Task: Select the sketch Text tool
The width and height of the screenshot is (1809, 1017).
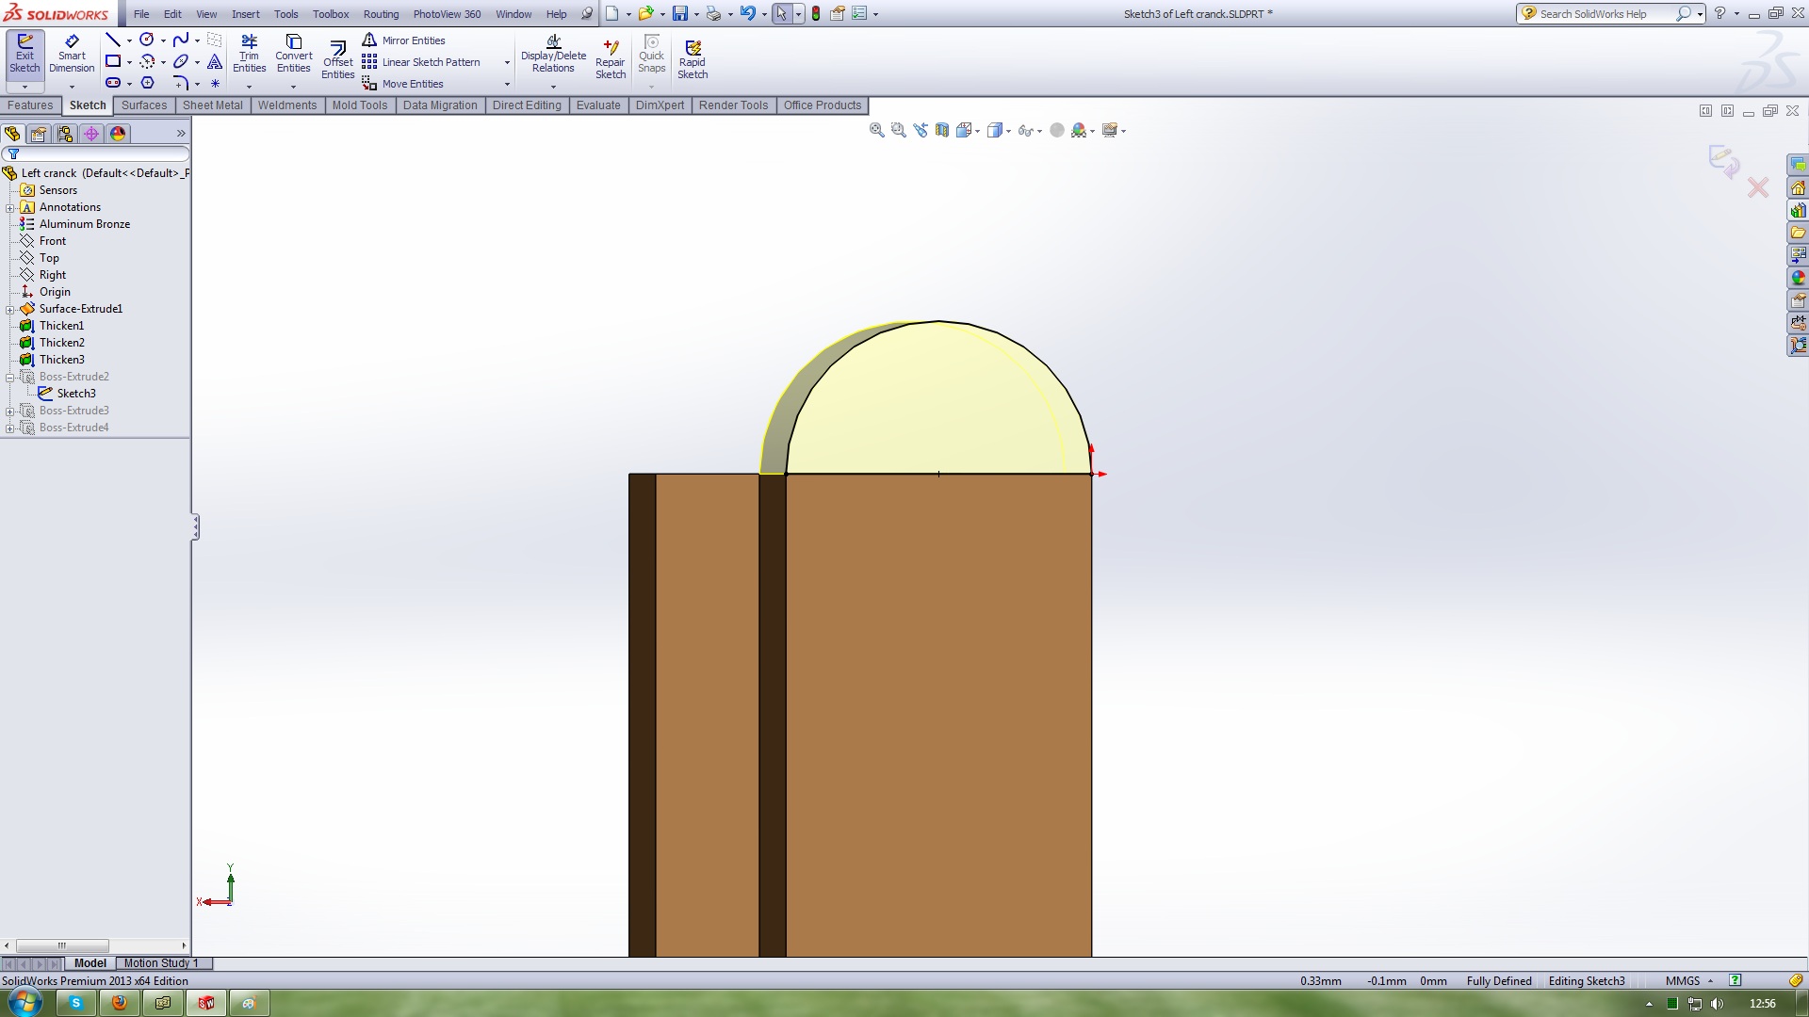Action: [x=215, y=61]
